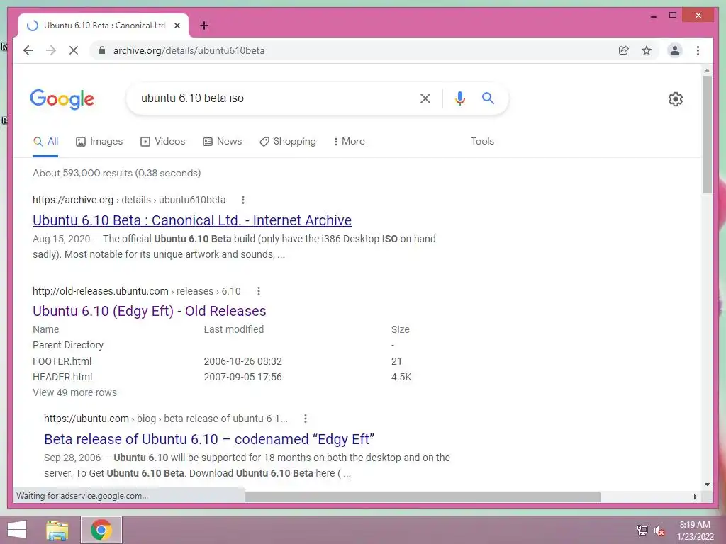Screen dimensions: 726x544
Task: Open options for the archive.org result
Action: [x=243, y=200]
